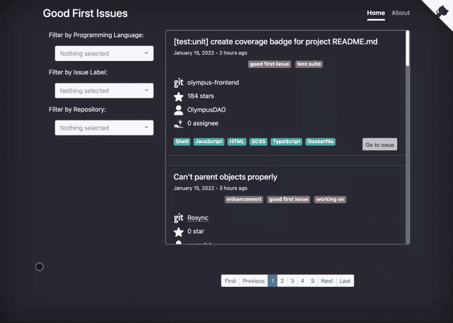
Task: Select the TypeScript language tag
Action: click(x=286, y=142)
